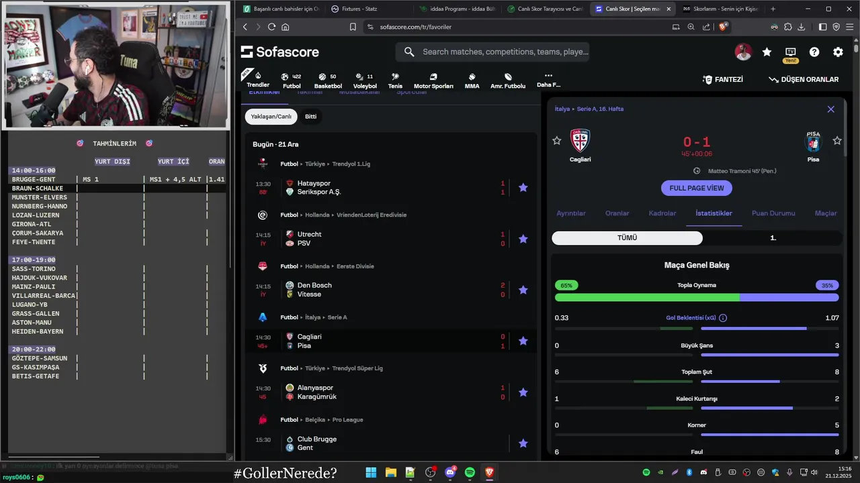
Task: Switch to the Maçlar tab
Action: (x=826, y=213)
